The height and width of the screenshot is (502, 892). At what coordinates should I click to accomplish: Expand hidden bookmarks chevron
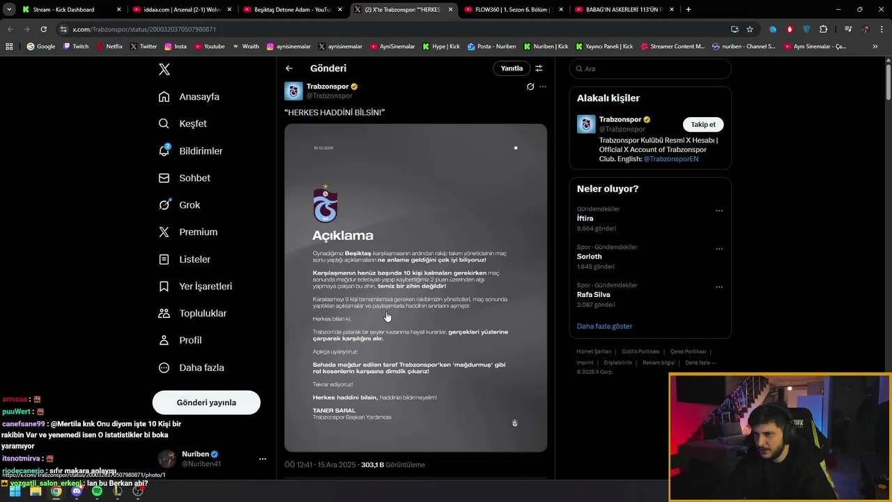click(x=875, y=47)
